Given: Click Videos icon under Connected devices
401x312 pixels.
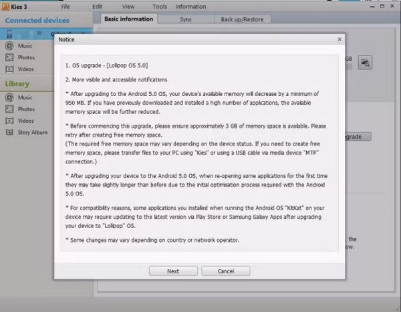Looking at the screenshot, I should (9, 69).
